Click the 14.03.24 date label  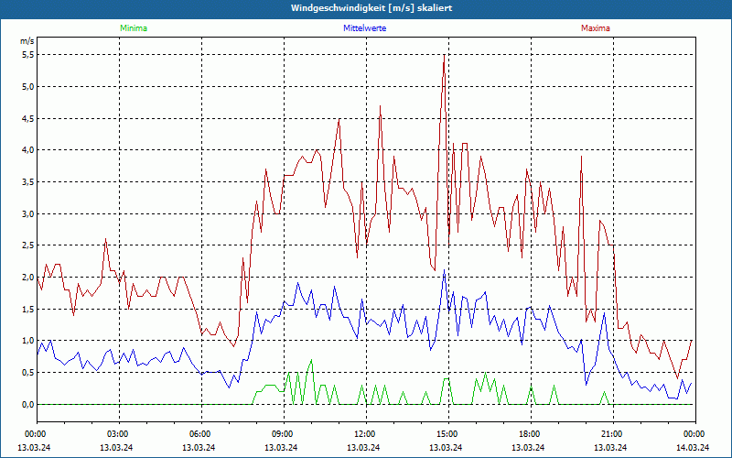pos(693,447)
